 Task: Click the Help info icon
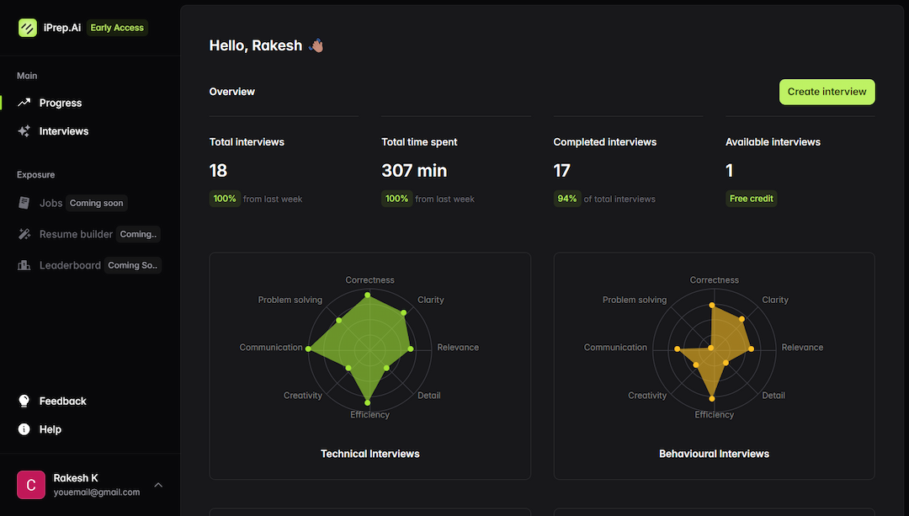[x=24, y=429]
